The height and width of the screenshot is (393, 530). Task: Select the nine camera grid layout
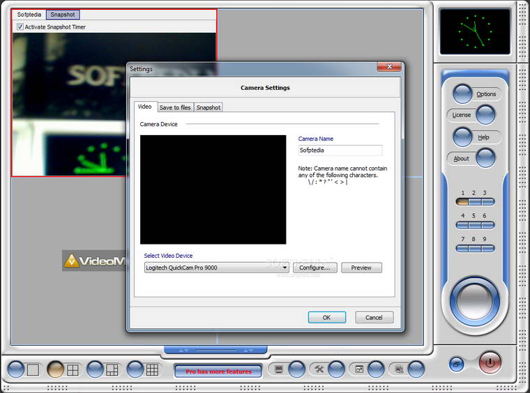(x=135, y=369)
